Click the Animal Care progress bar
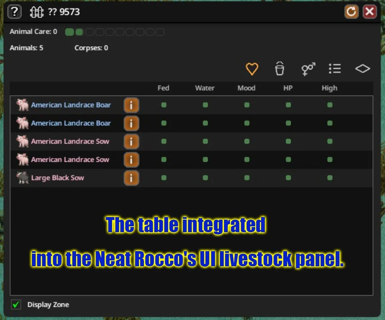 point(115,32)
